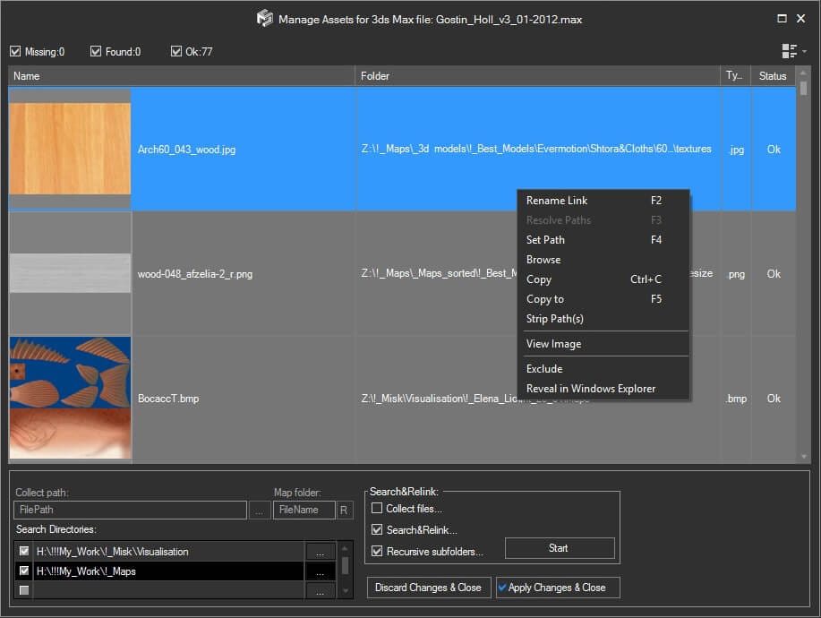Click the Map folder FileName input field
This screenshot has width=821, height=618.
pos(304,510)
